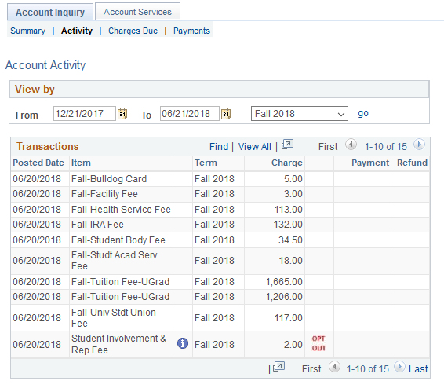Click the 2.00 charge amount
Image resolution: width=444 pixels, height=388 pixels.
pos(293,344)
